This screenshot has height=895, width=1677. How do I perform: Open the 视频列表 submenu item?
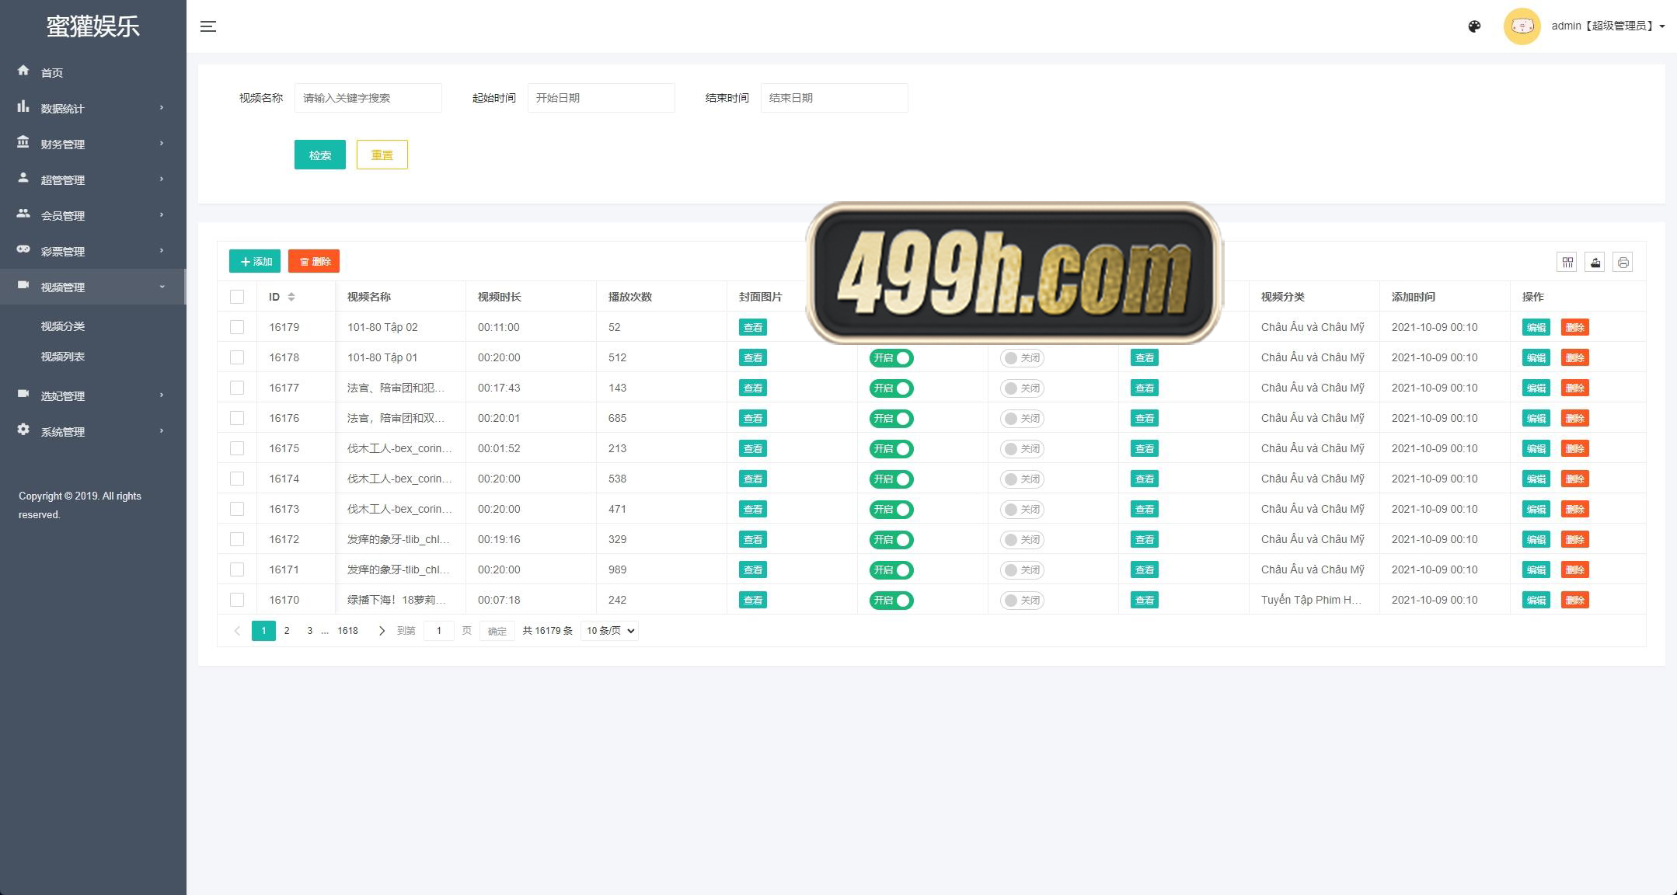[x=63, y=357]
